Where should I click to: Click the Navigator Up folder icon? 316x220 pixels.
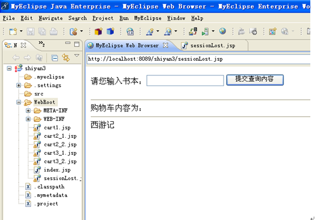click(39, 58)
